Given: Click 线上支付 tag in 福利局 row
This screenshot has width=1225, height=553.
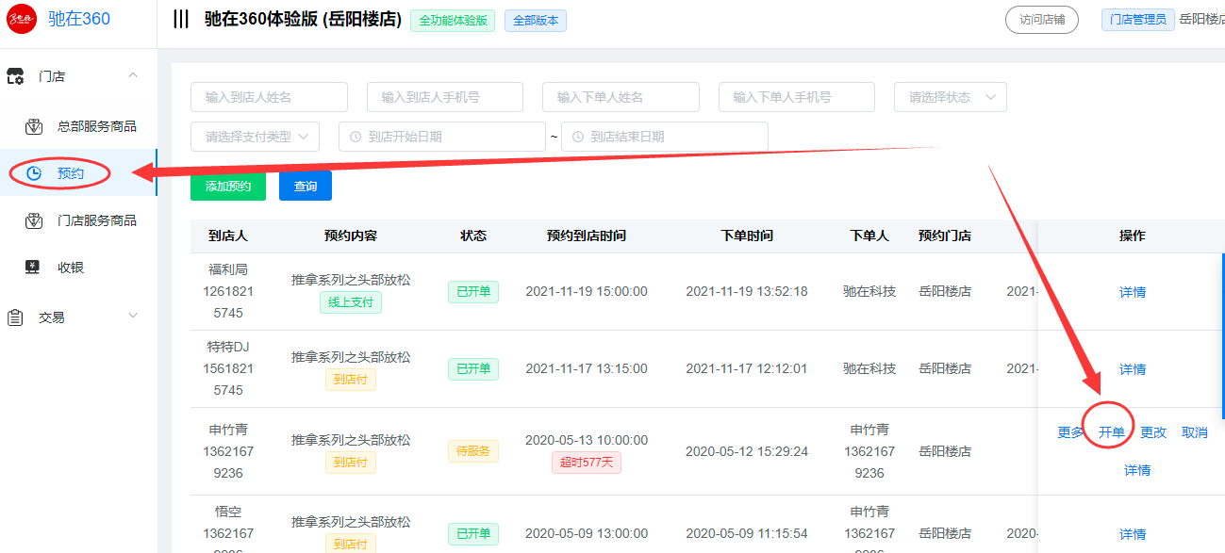Looking at the screenshot, I should tap(351, 302).
